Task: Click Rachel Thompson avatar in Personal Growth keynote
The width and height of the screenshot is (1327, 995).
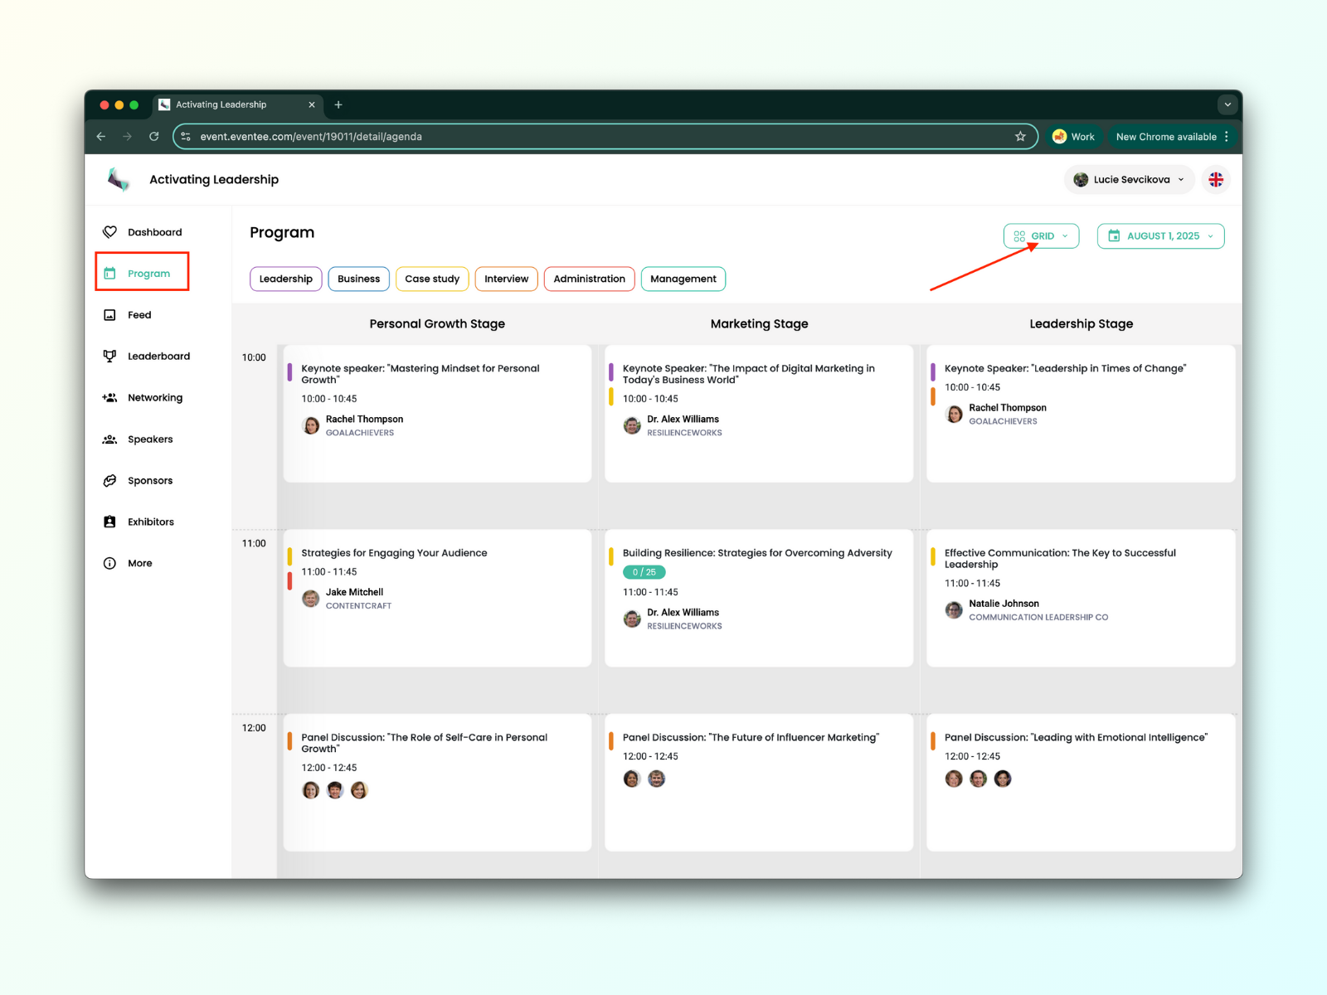Action: 311,425
